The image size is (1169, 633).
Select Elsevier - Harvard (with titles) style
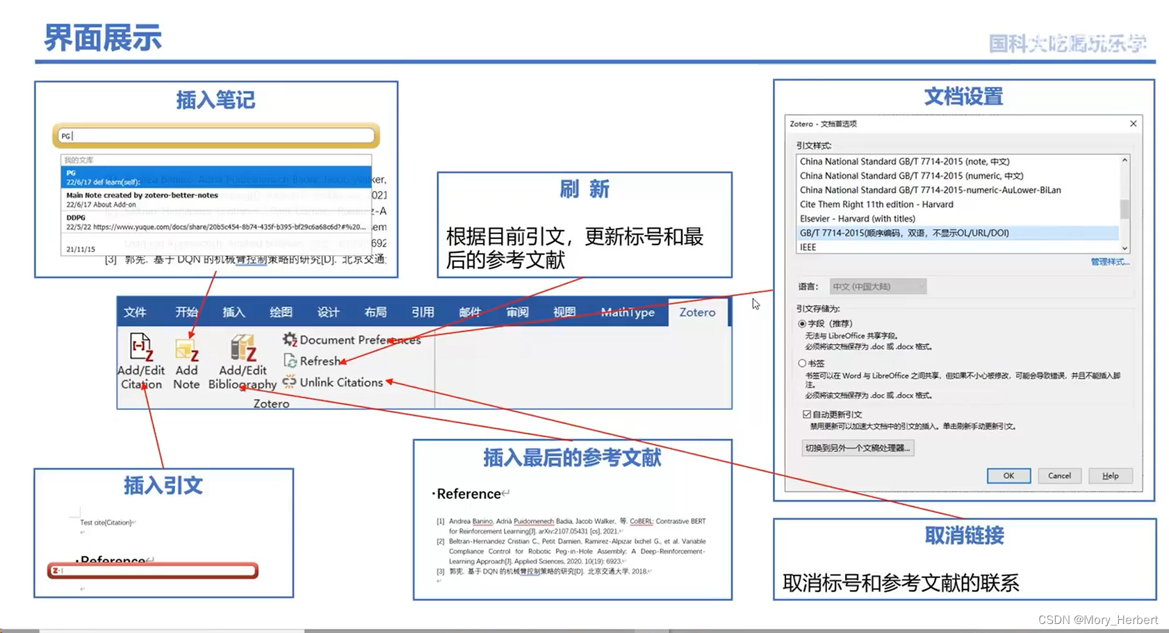958,218
